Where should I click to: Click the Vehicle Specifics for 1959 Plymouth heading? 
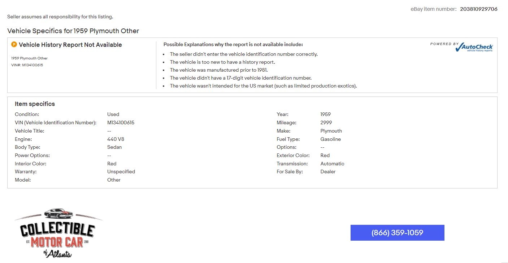(73, 31)
